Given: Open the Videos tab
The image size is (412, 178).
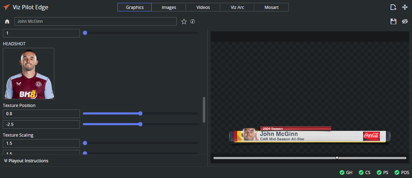Looking at the screenshot, I should pyautogui.click(x=203, y=7).
